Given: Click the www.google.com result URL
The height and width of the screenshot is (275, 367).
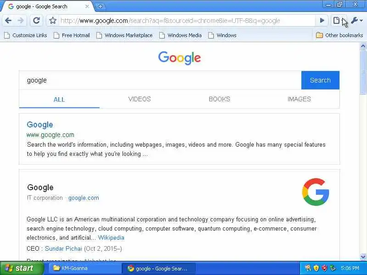Looking at the screenshot, I should point(50,135).
